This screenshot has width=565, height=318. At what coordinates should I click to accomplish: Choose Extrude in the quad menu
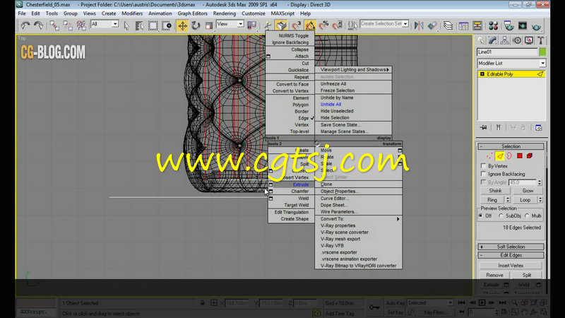(x=301, y=184)
